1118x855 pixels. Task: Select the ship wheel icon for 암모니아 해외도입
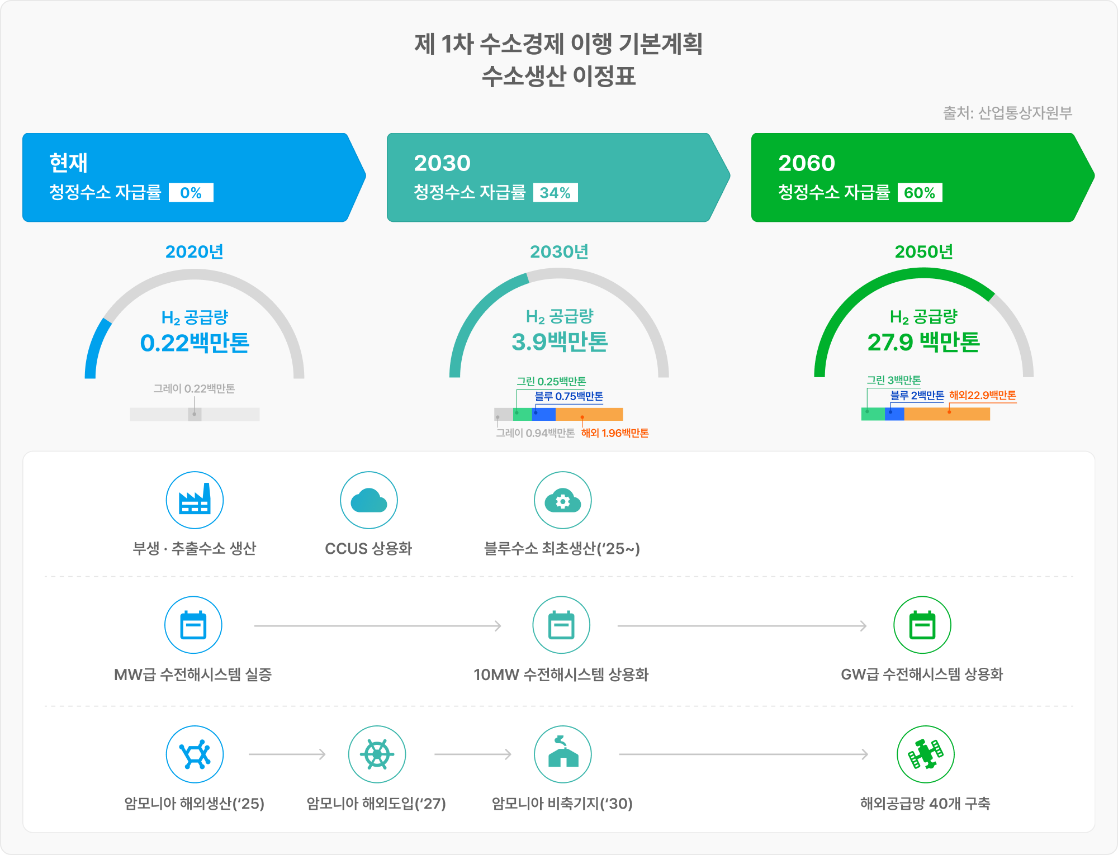click(x=377, y=754)
